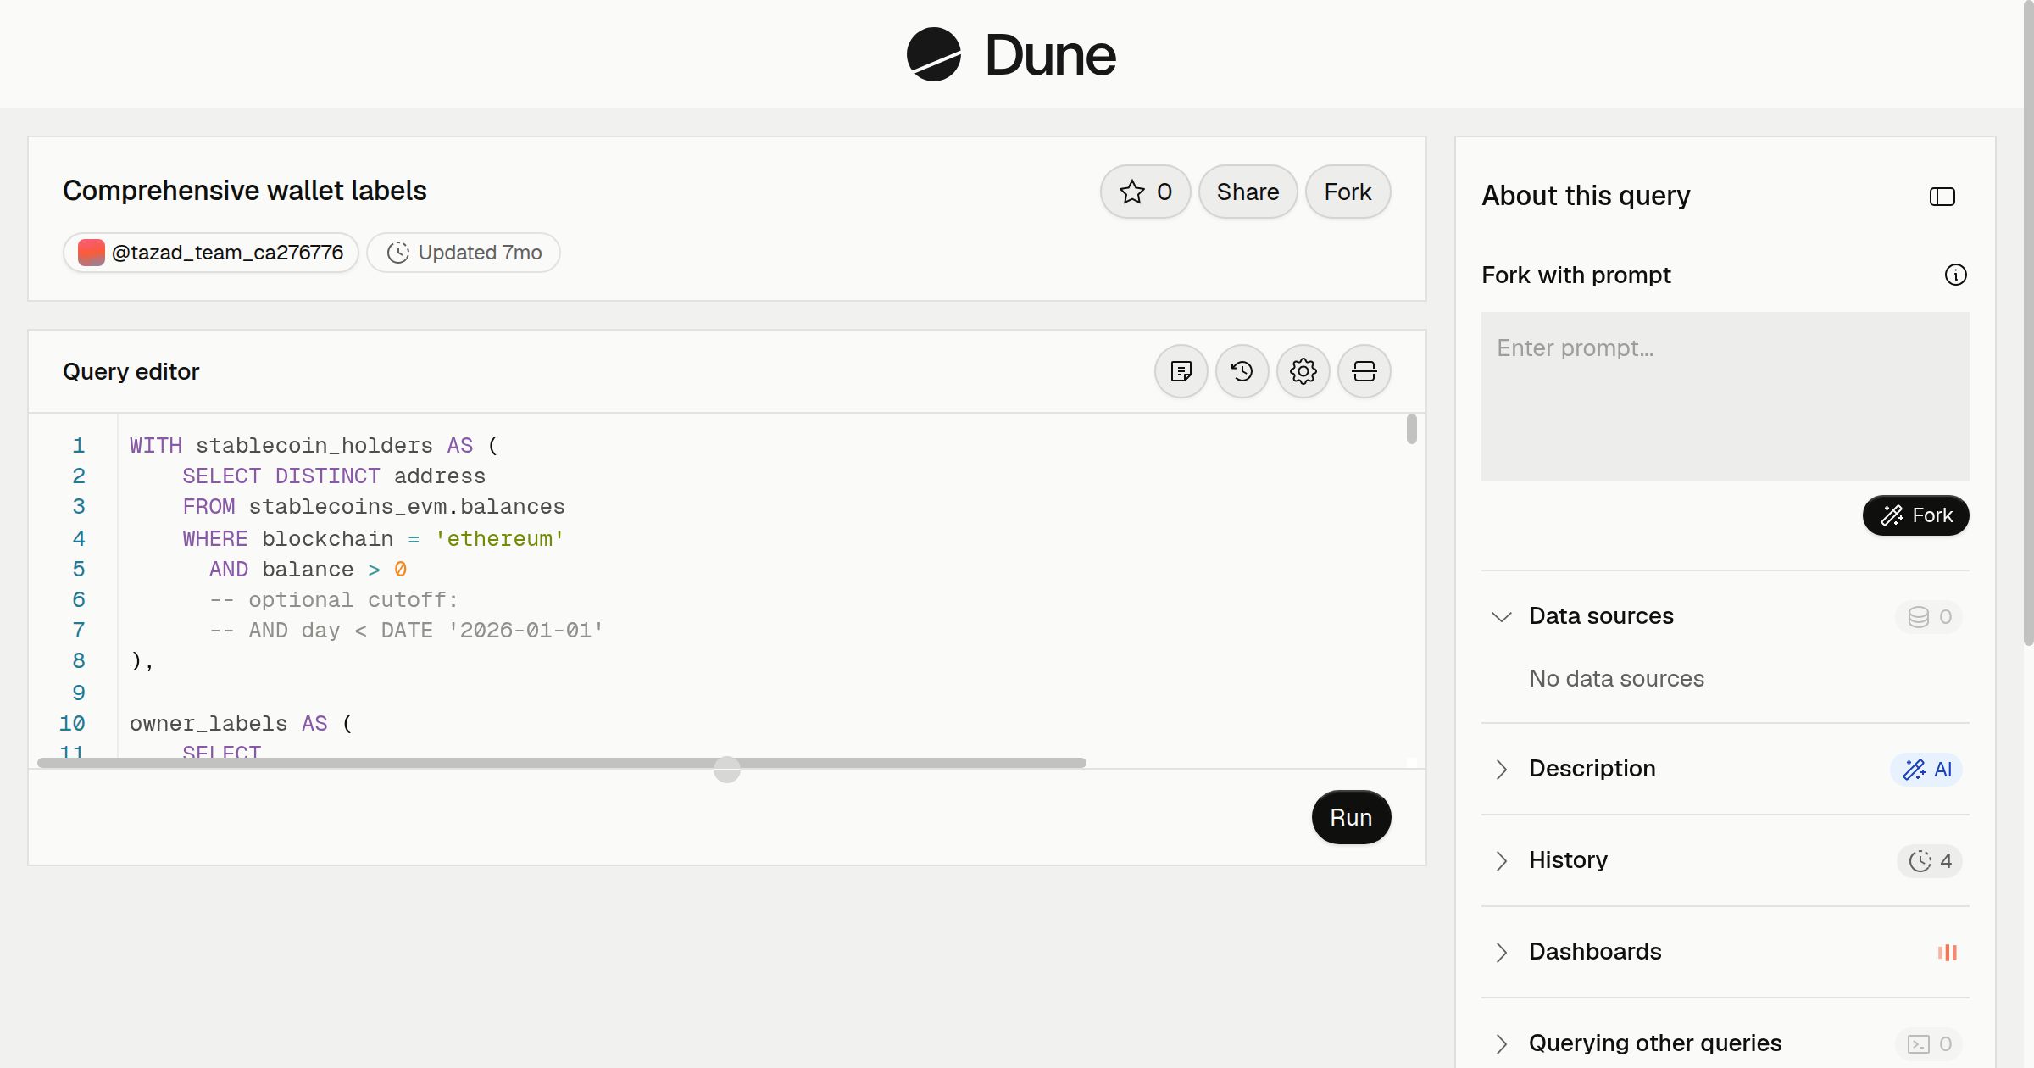Expand the History section

1501,860
